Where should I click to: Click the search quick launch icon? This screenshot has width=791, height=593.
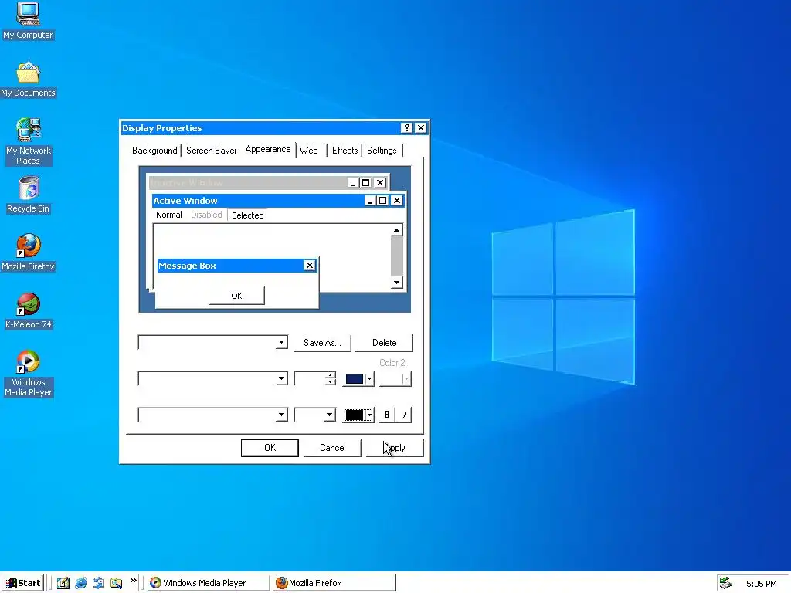pos(116,583)
